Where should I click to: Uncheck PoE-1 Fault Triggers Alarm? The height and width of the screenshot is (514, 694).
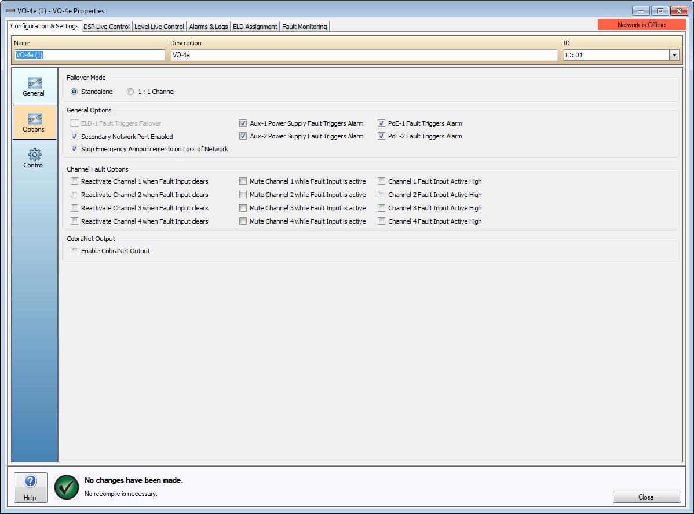point(382,123)
